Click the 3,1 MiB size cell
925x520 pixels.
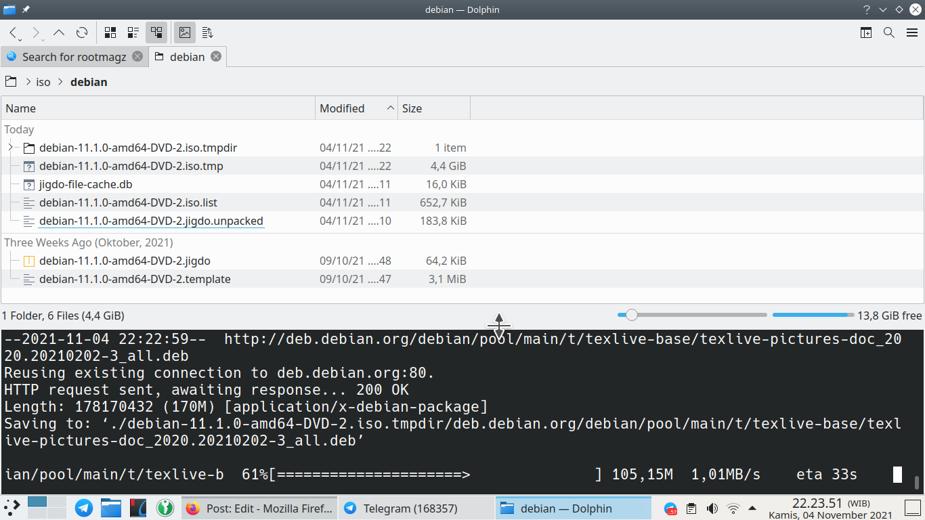point(448,279)
